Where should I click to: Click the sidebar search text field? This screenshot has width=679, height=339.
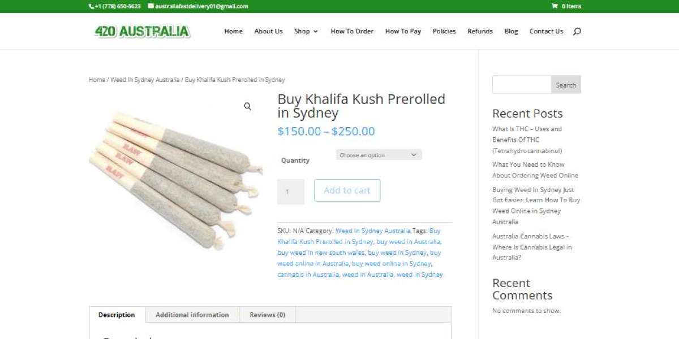[522, 85]
